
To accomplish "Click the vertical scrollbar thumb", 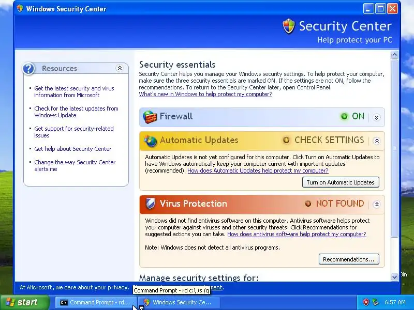I will coord(394,148).
